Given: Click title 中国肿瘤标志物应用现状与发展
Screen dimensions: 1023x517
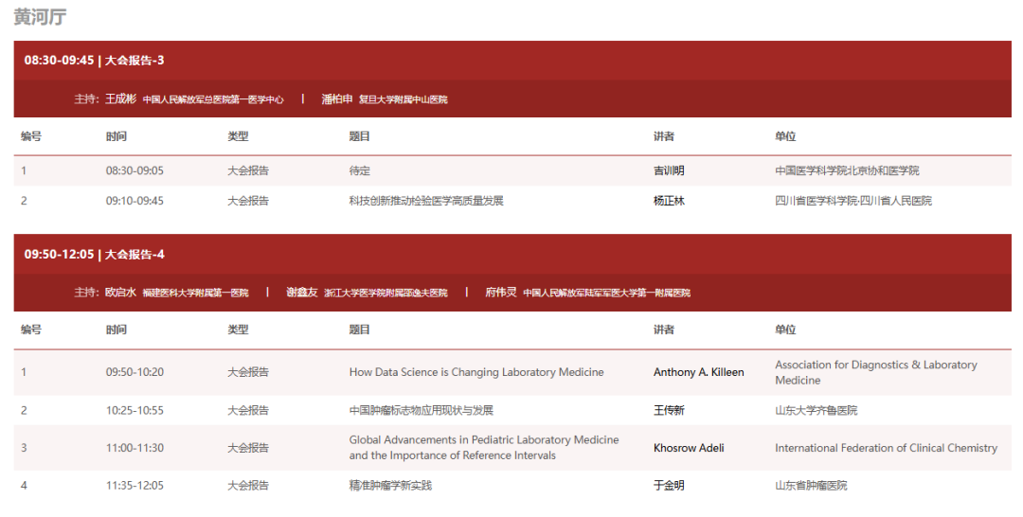Looking at the screenshot, I should [421, 410].
